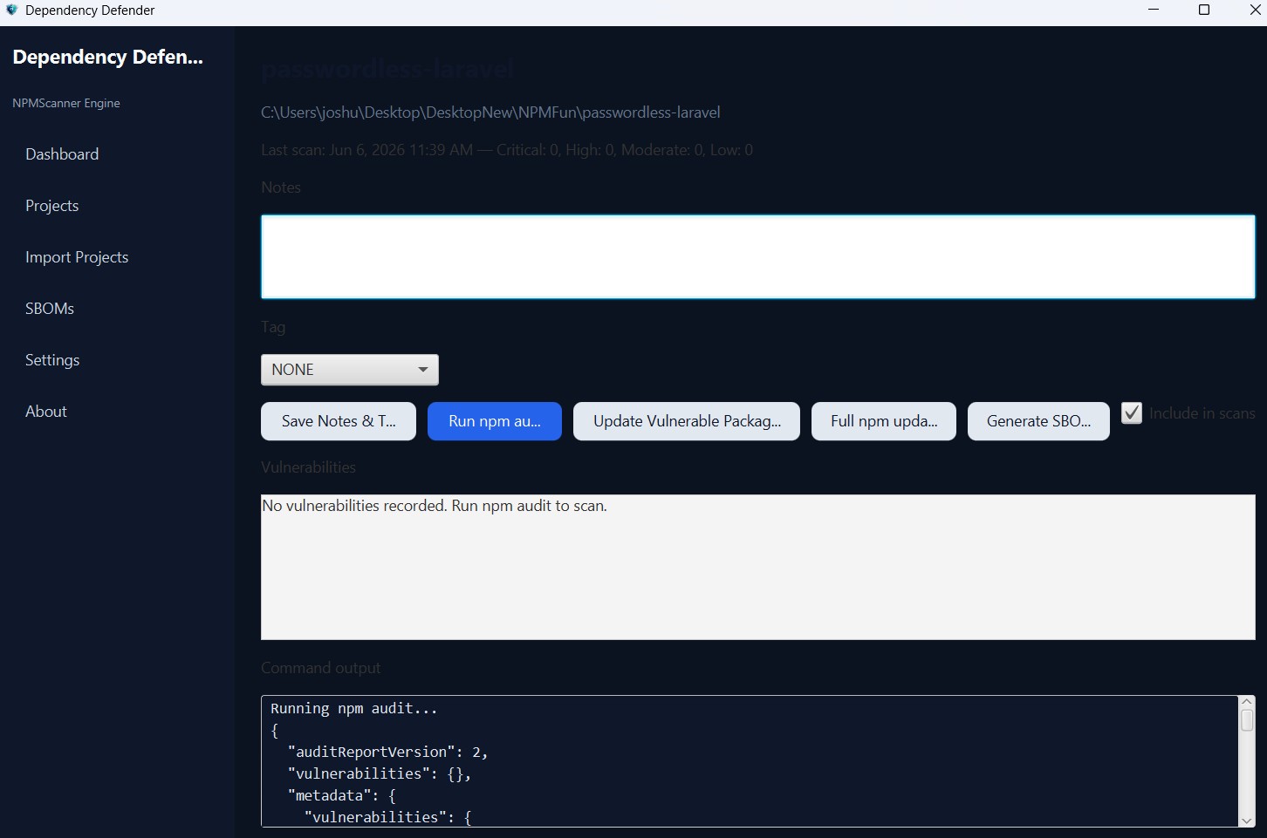
Task: Click "No vulnerabilities recorded" message
Action: (435, 506)
